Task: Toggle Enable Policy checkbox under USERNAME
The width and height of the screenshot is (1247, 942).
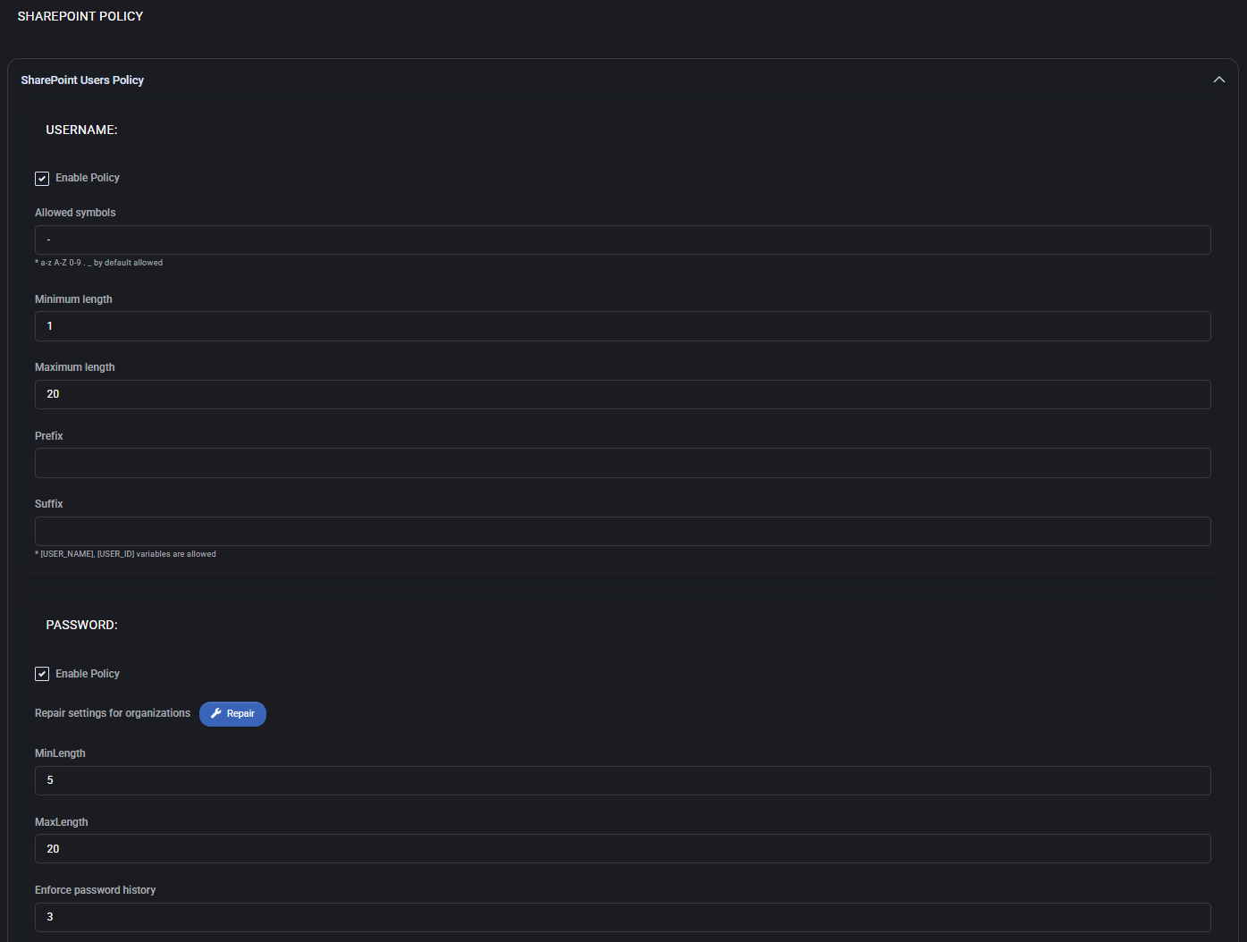Action: click(x=42, y=179)
